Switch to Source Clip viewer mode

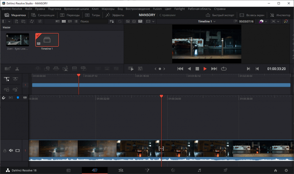pyautogui.click(x=128, y=21)
